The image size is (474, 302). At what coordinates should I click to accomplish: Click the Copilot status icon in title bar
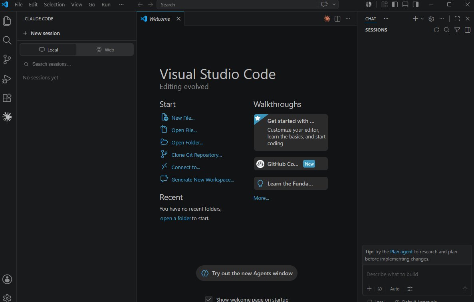click(369, 4)
